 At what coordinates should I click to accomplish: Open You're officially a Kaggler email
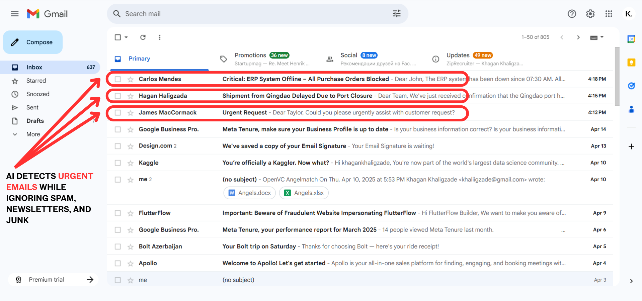click(x=360, y=163)
